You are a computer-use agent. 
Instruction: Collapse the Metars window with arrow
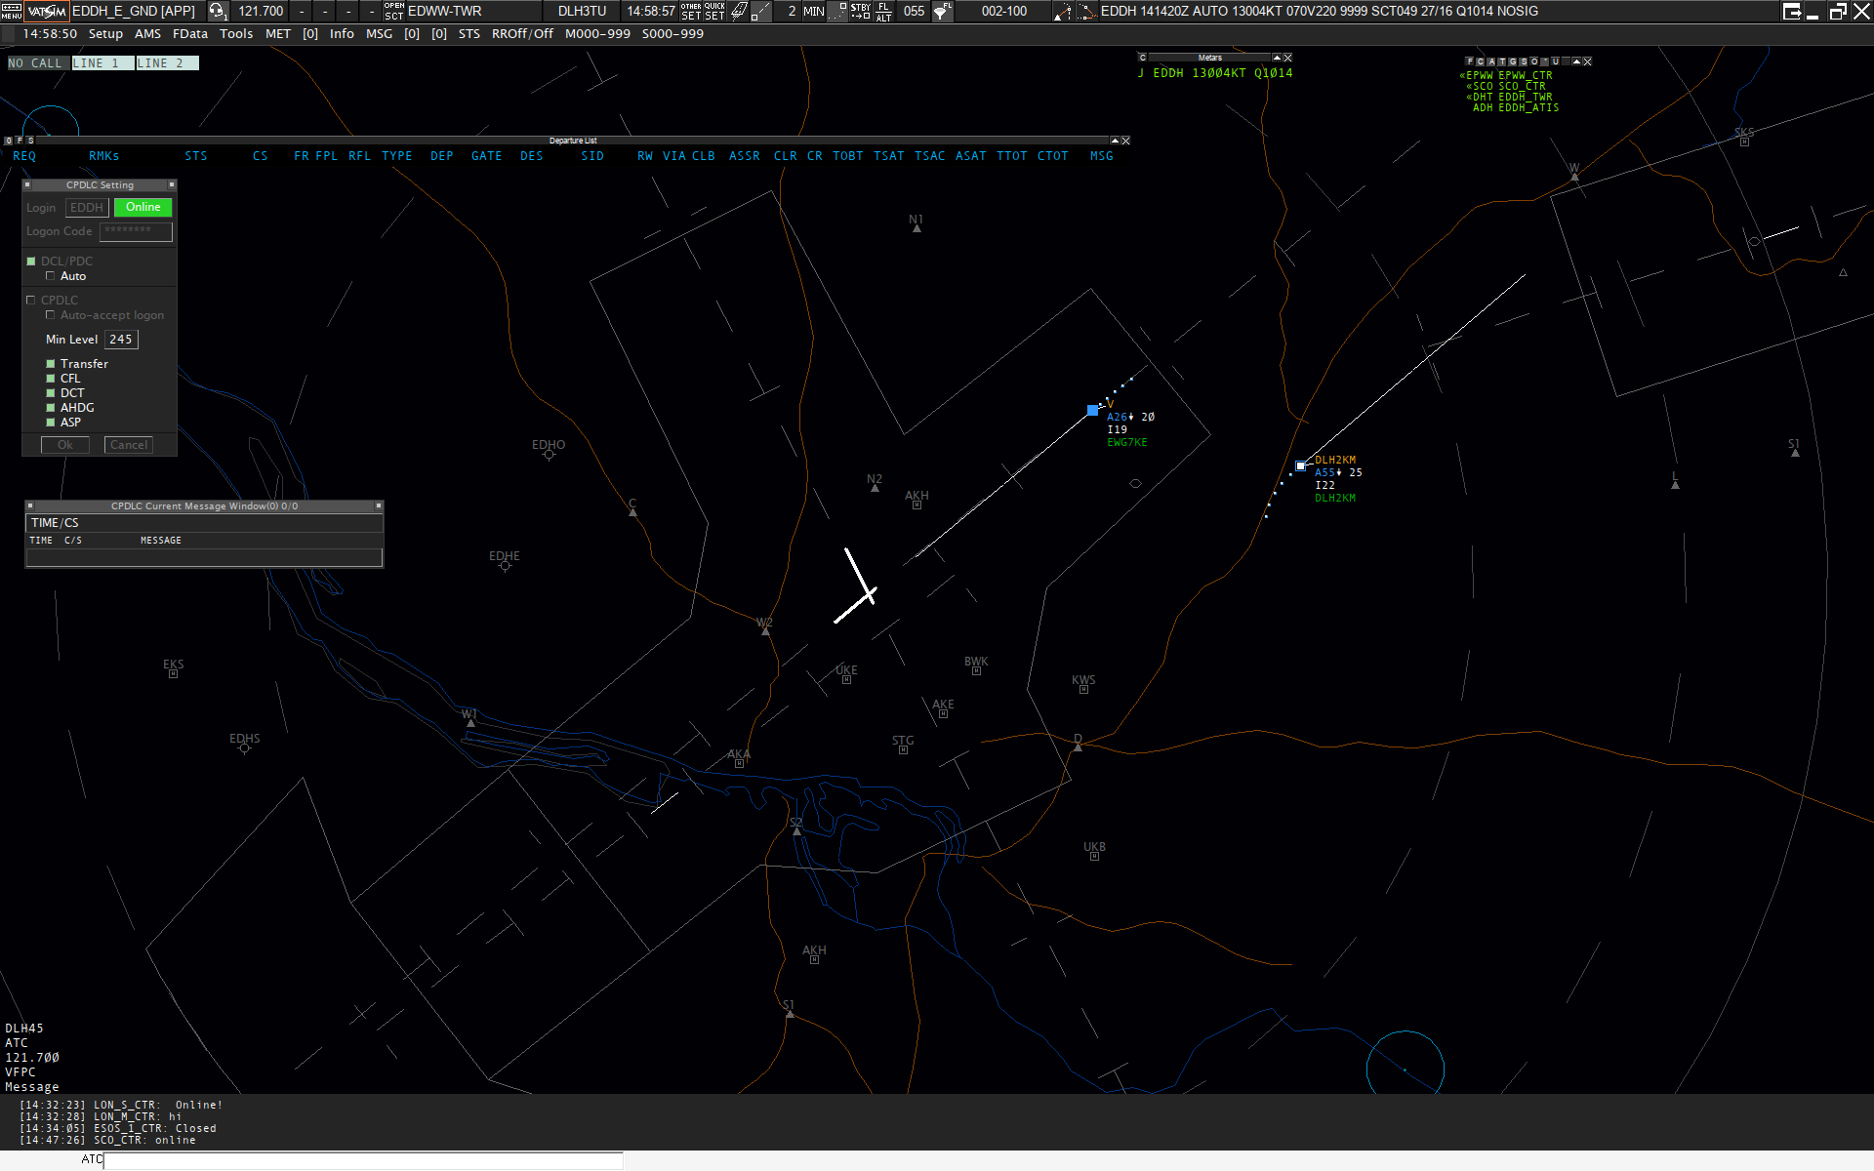(1276, 58)
